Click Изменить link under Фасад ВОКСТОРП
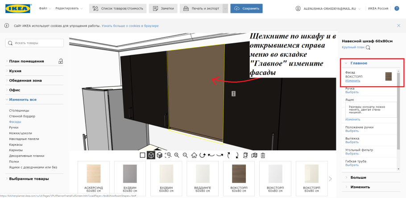406x198 pixels. [x=352, y=81]
